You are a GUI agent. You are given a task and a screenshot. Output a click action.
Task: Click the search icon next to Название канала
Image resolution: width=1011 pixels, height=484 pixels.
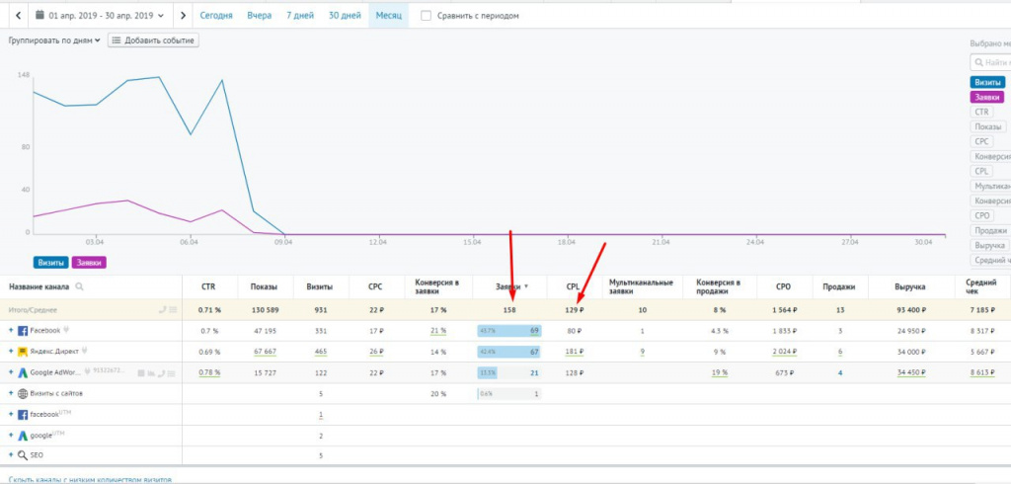[80, 286]
